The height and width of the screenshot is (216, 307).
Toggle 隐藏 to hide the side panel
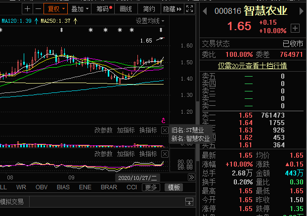click(x=169, y=9)
